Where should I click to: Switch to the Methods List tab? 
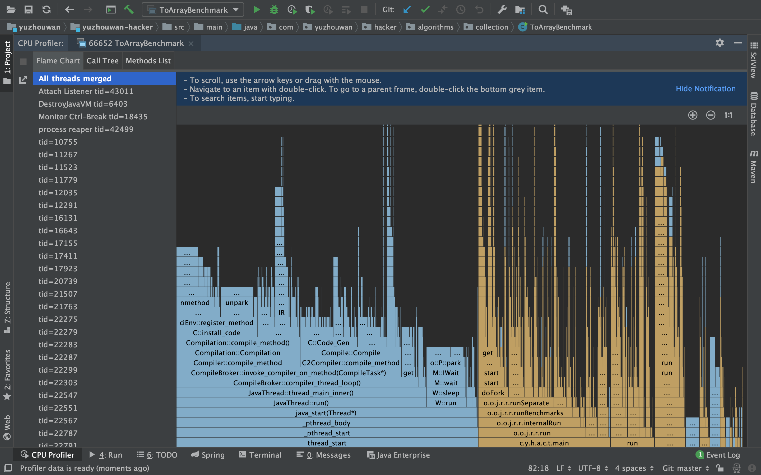[x=148, y=61]
